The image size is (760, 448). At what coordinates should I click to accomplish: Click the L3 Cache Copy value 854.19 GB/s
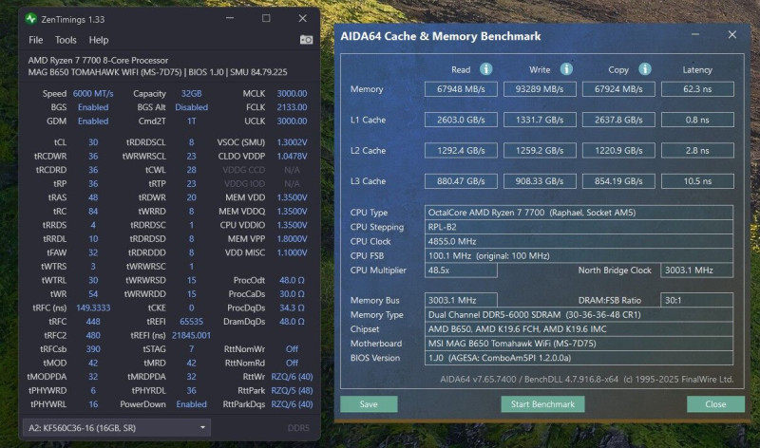tap(618, 181)
